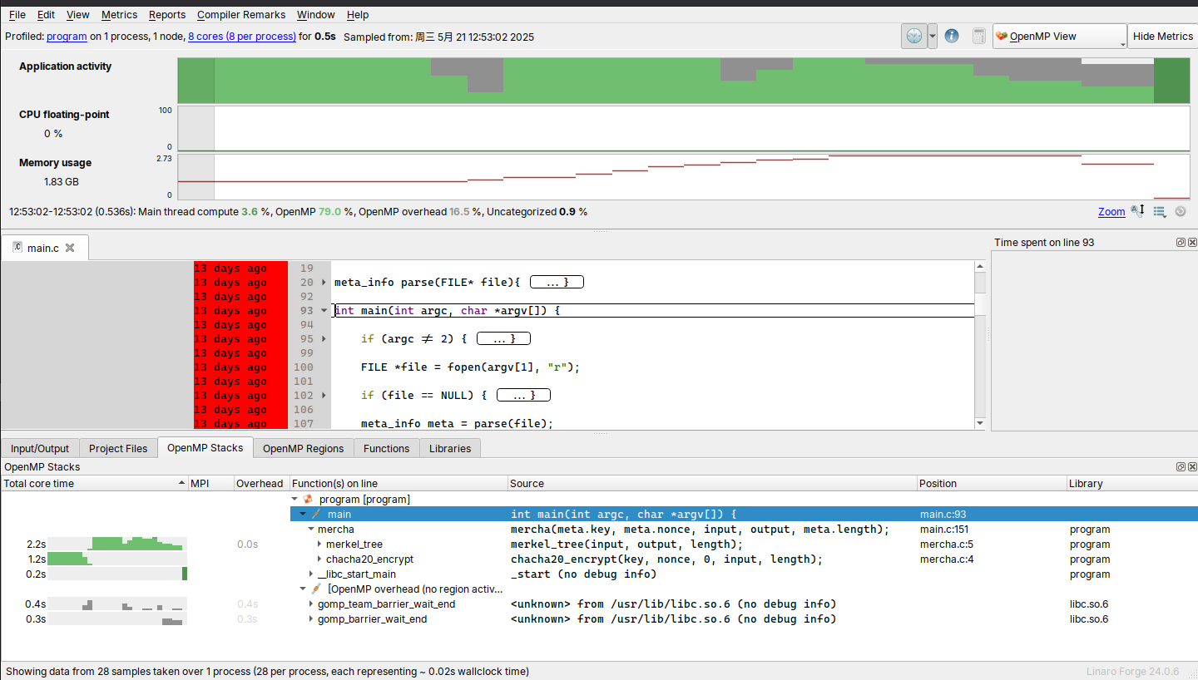Open the arrow dropdown beside the clock icon

point(933,36)
